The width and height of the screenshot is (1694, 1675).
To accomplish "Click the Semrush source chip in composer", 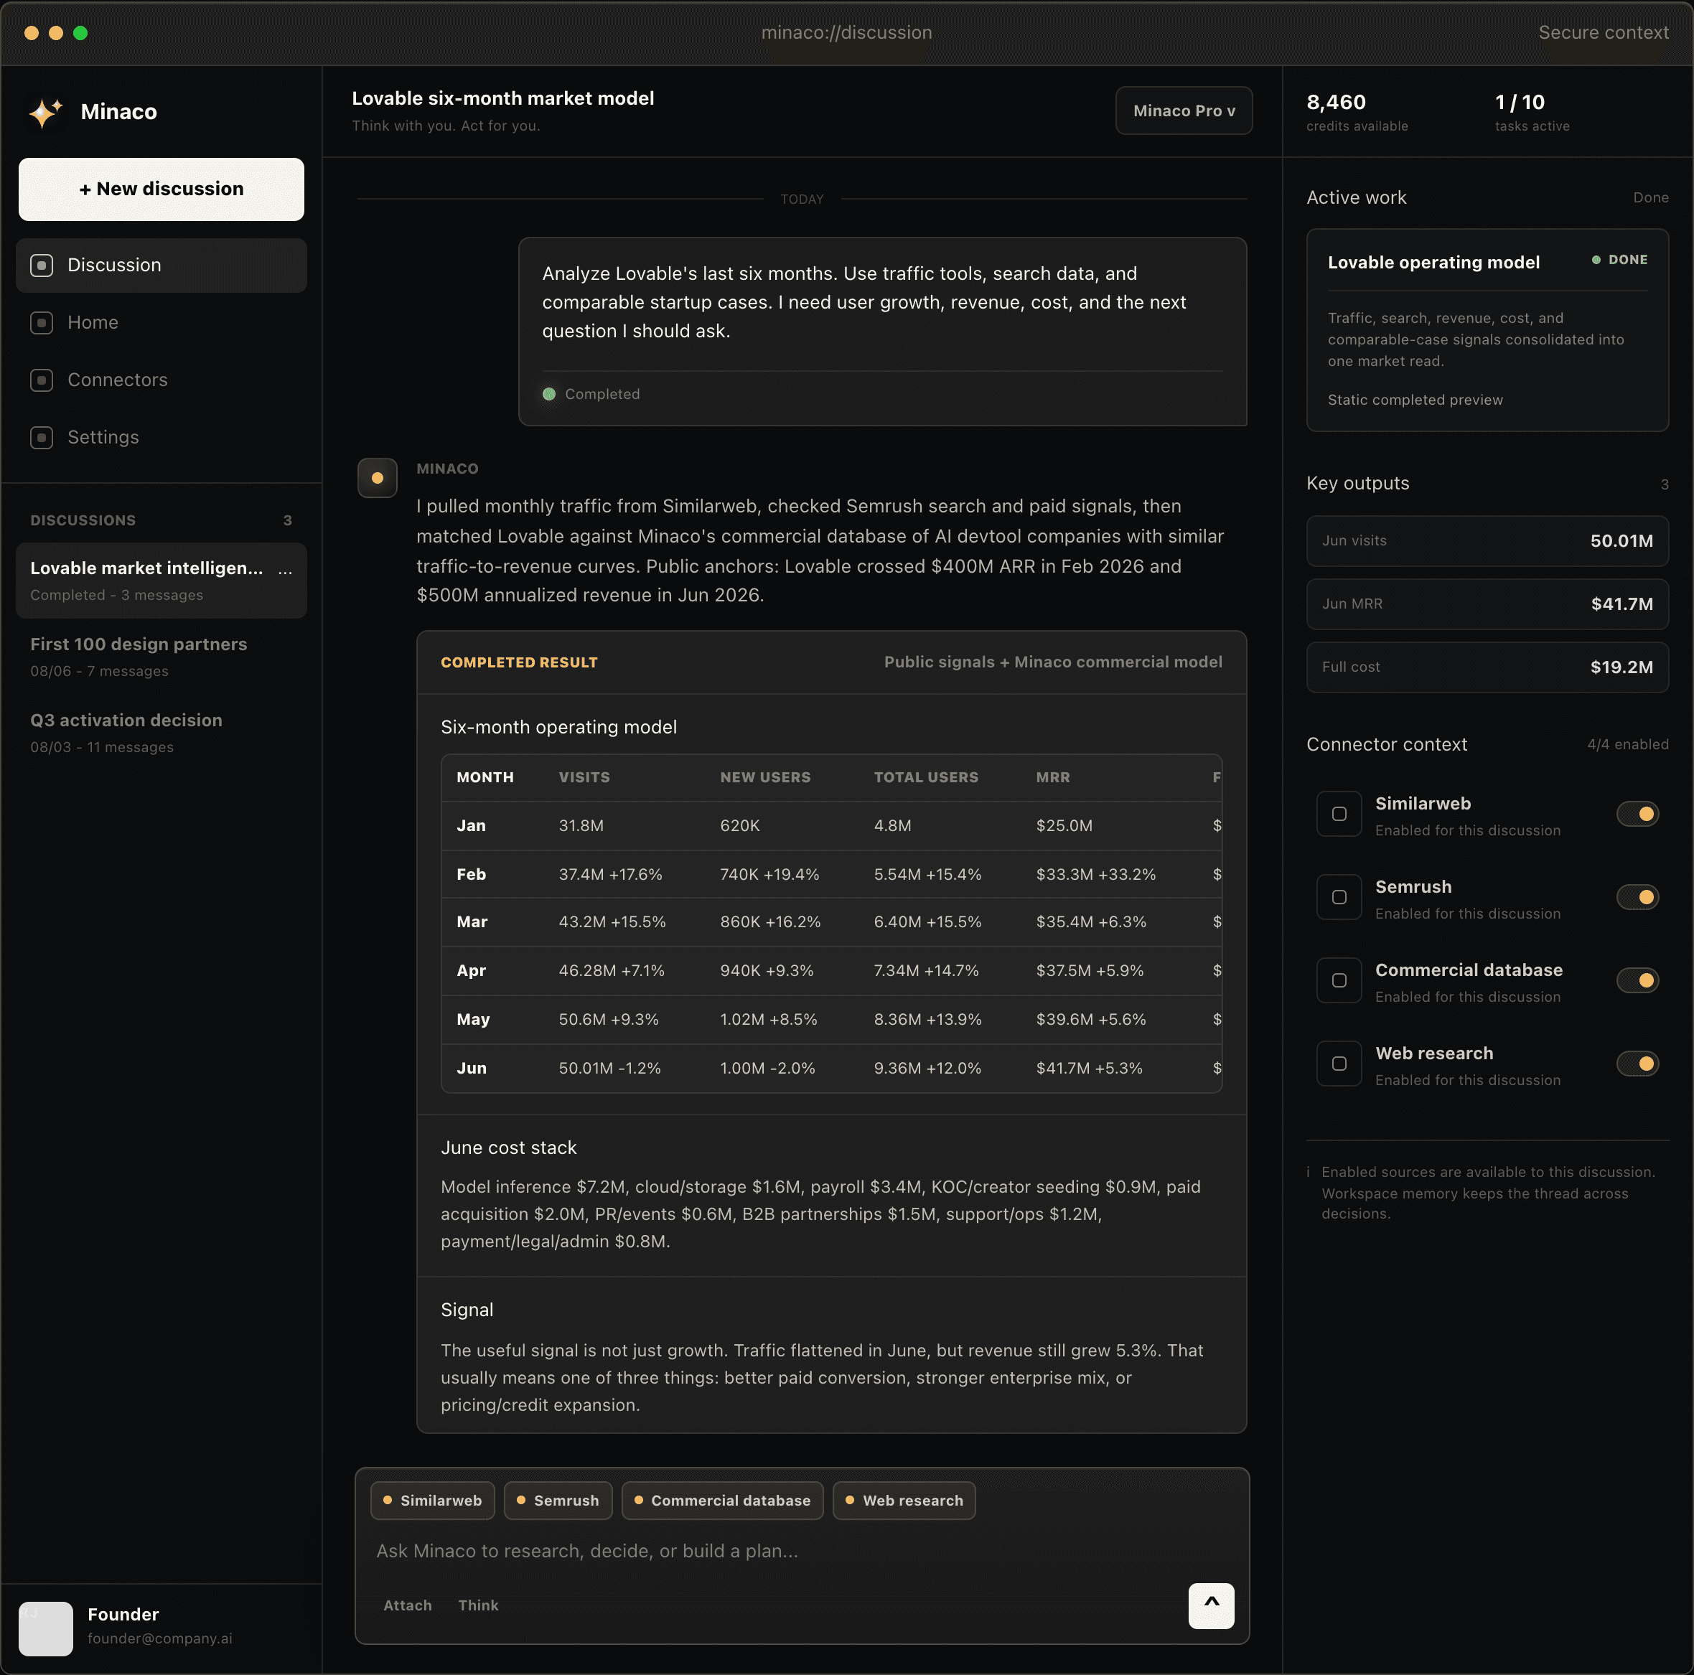I will (x=558, y=1501).
